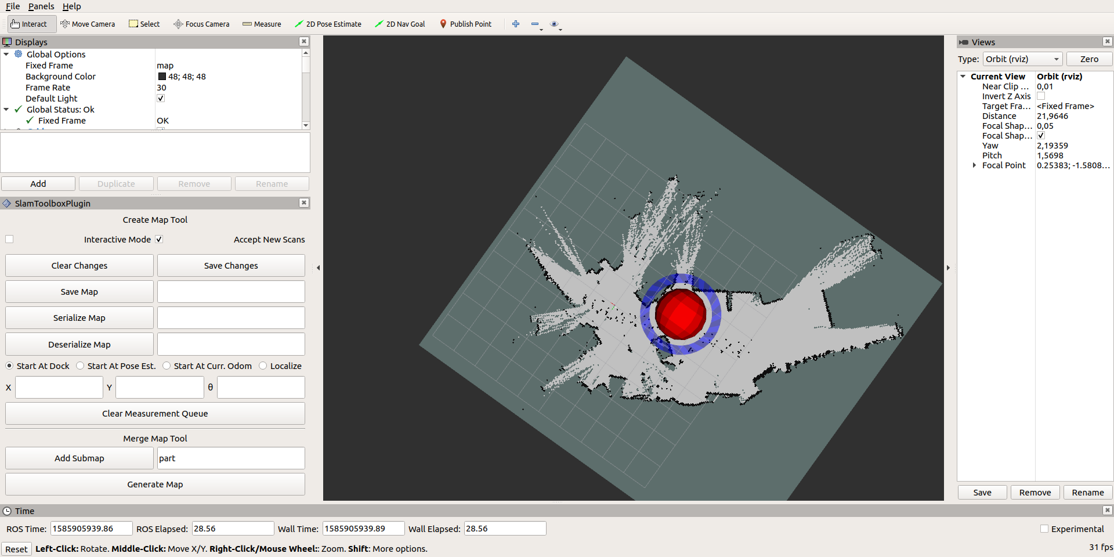The width and height of the screenshot is (1114, 557).
Task: Enable the Experimental checkbox
Action: (1044, 529)
